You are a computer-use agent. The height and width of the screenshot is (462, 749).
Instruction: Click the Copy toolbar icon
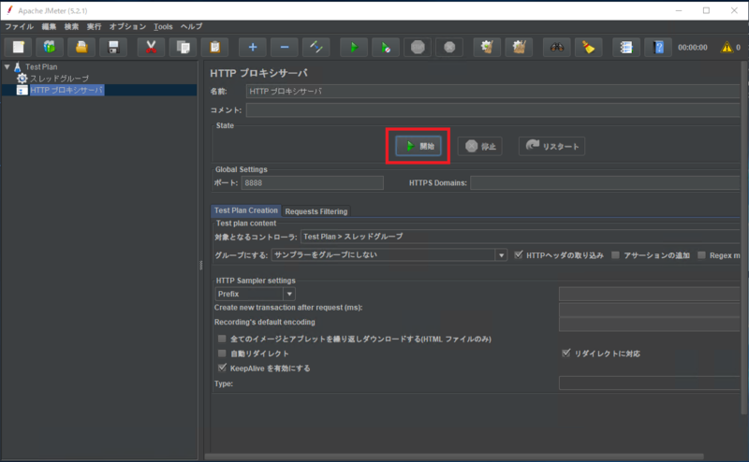183,48
